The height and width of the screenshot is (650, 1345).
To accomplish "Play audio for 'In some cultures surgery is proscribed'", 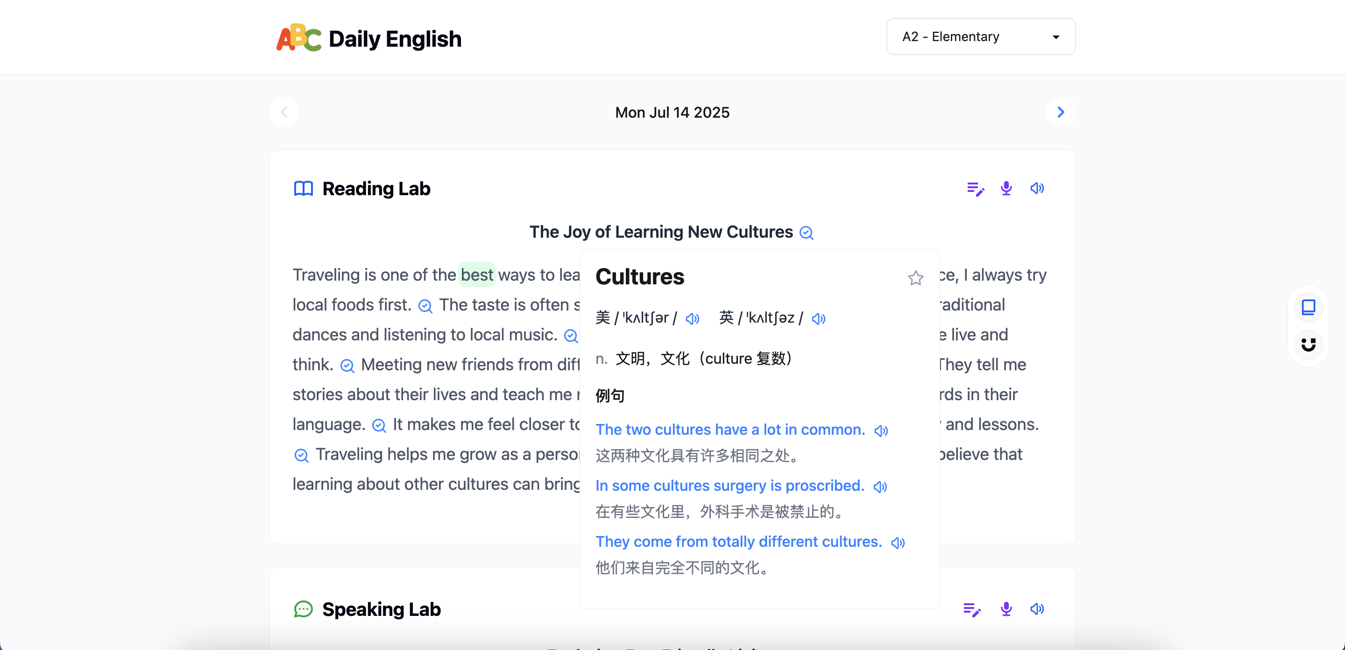I will [880, 487].
